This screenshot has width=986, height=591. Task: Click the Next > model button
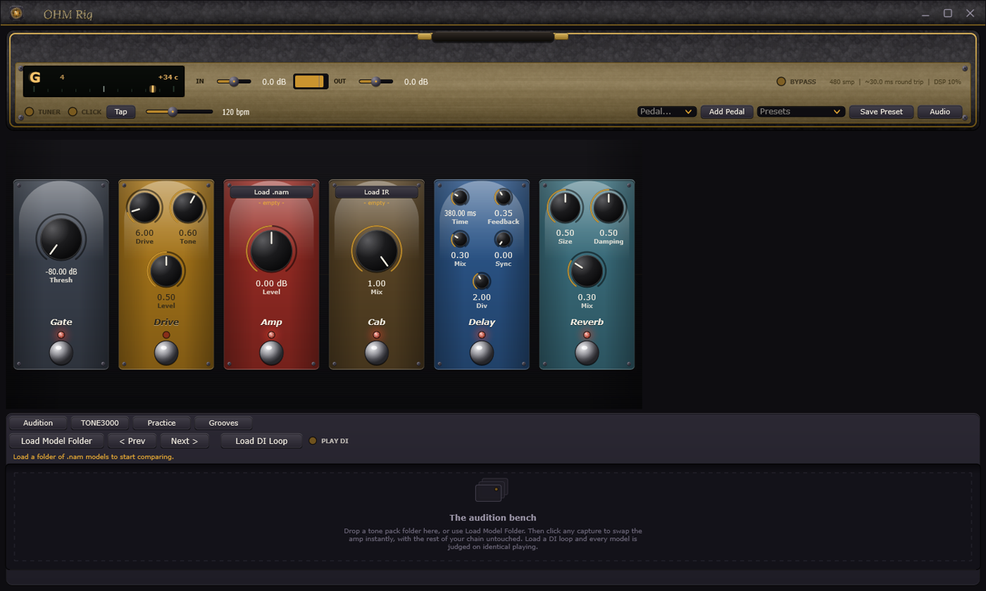(185, 441)
